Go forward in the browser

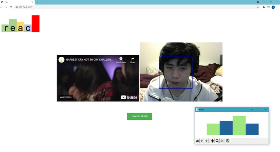tap(6, 7)
